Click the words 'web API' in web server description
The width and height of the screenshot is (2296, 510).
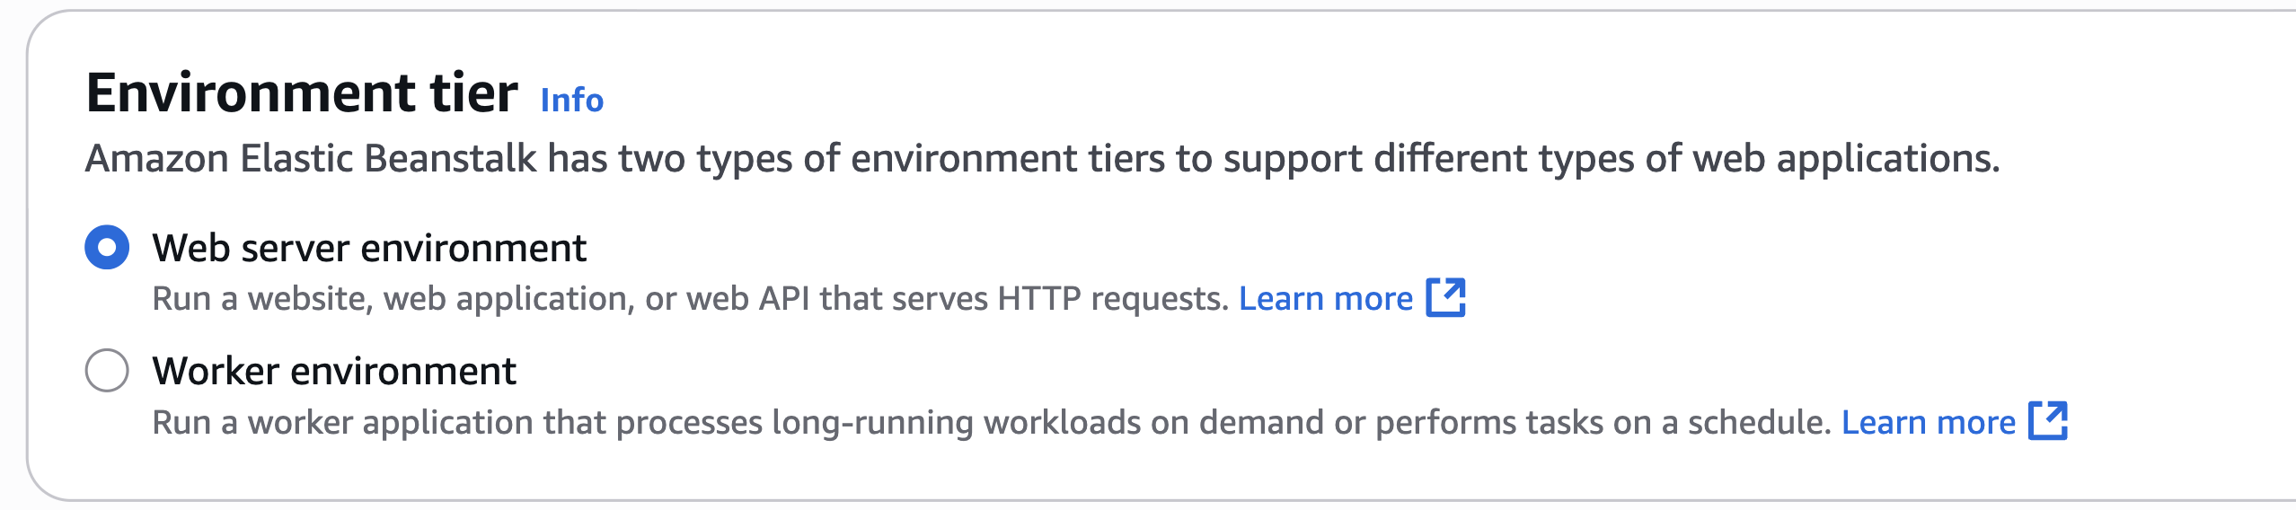(x=748, y=298)
